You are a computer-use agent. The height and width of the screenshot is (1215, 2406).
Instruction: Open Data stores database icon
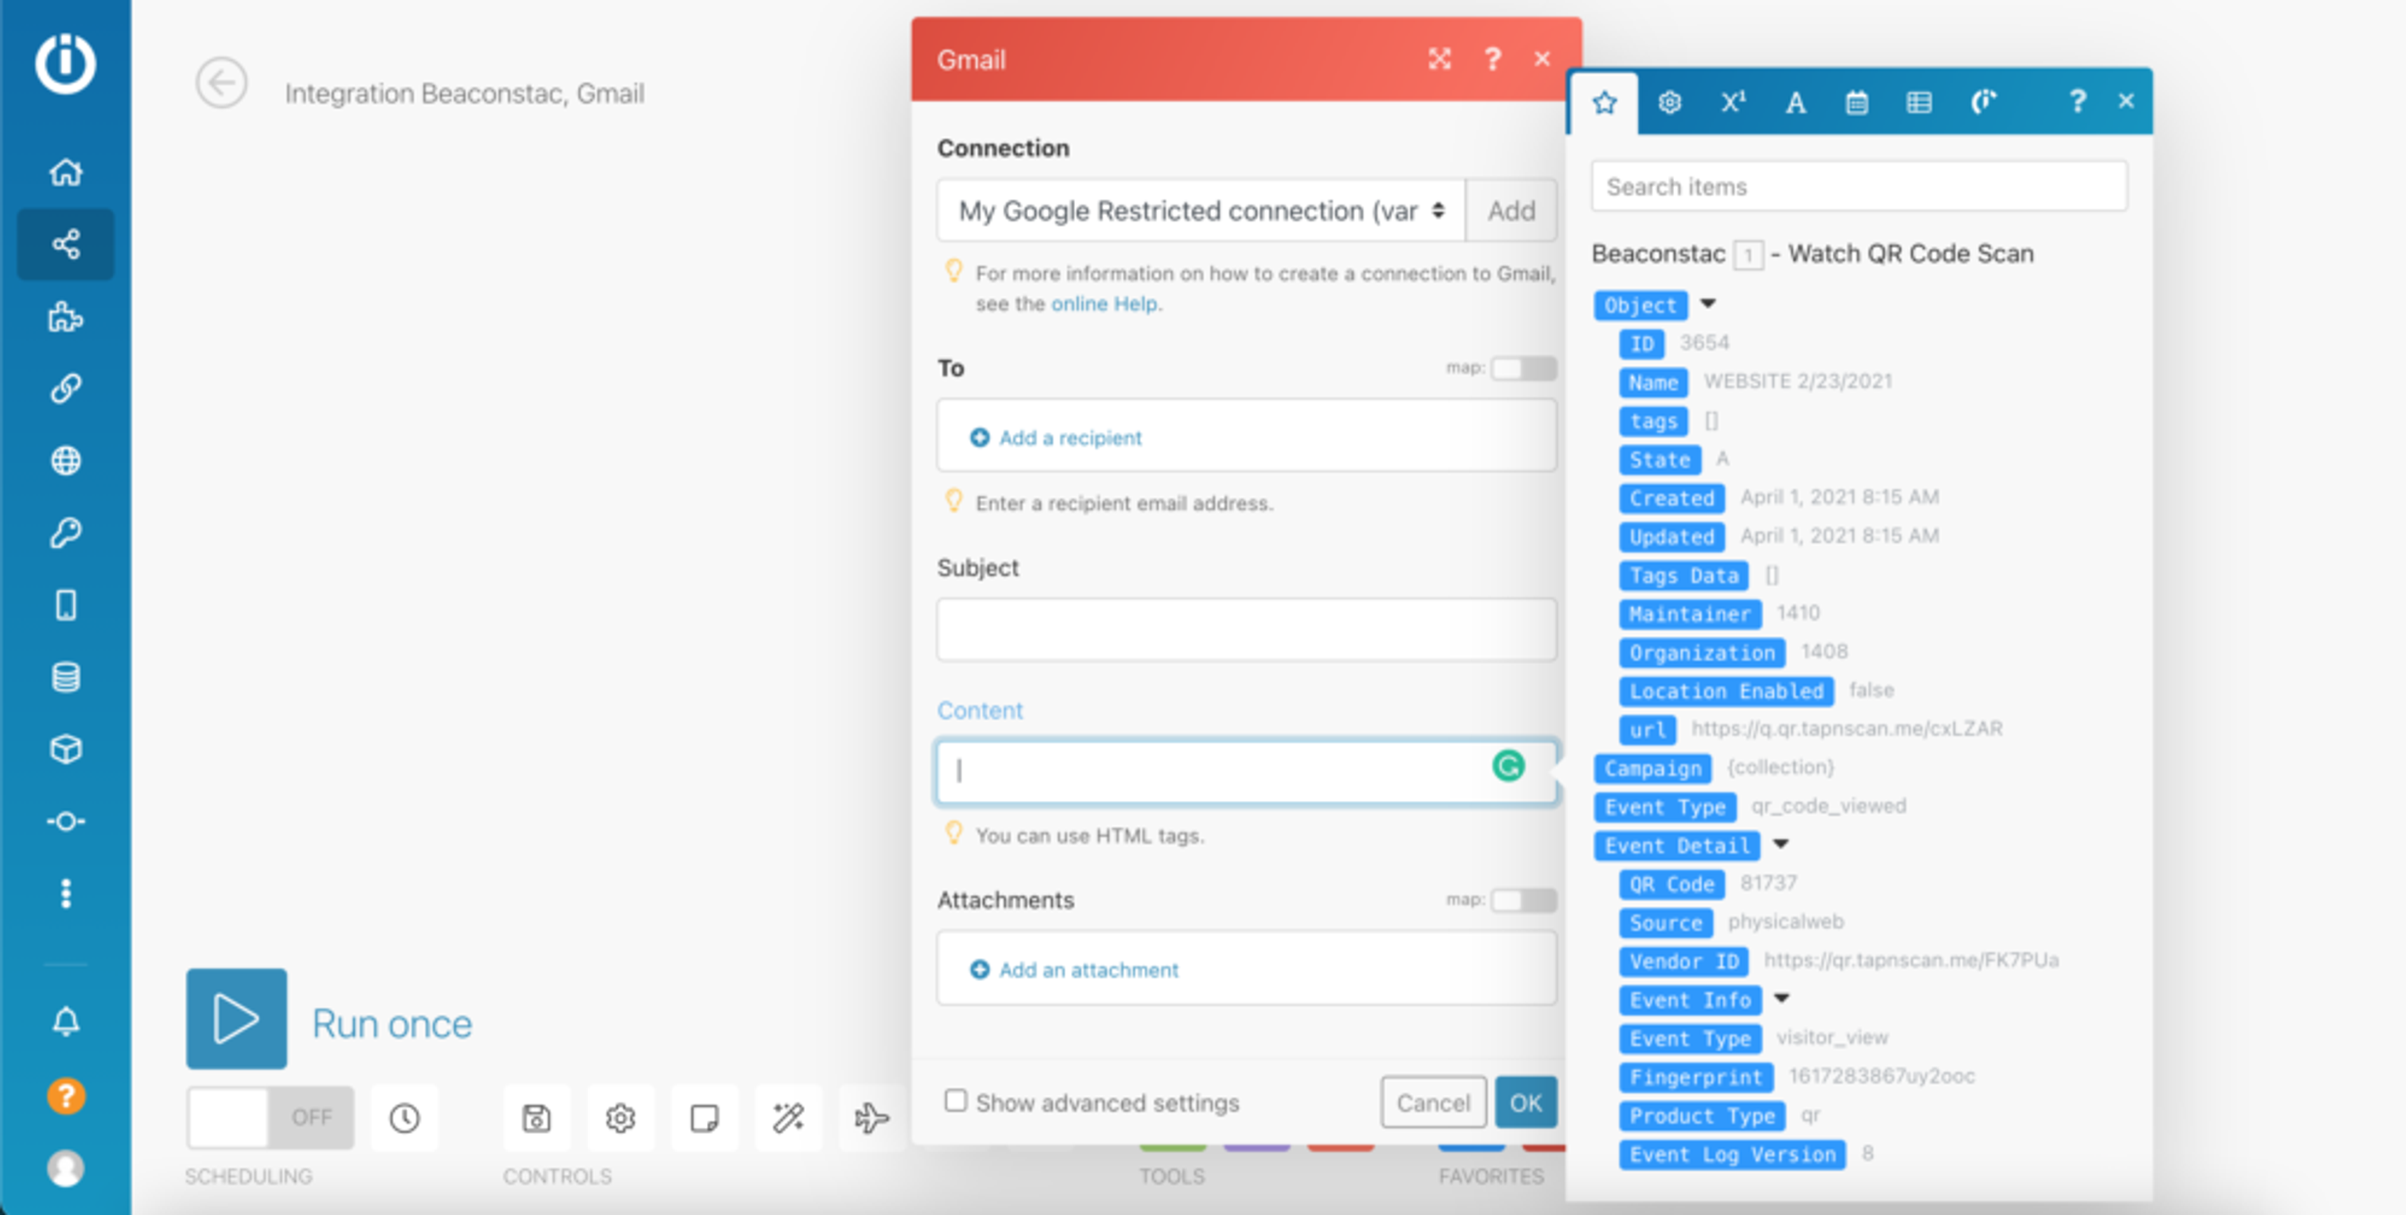[x=65, y=677]
